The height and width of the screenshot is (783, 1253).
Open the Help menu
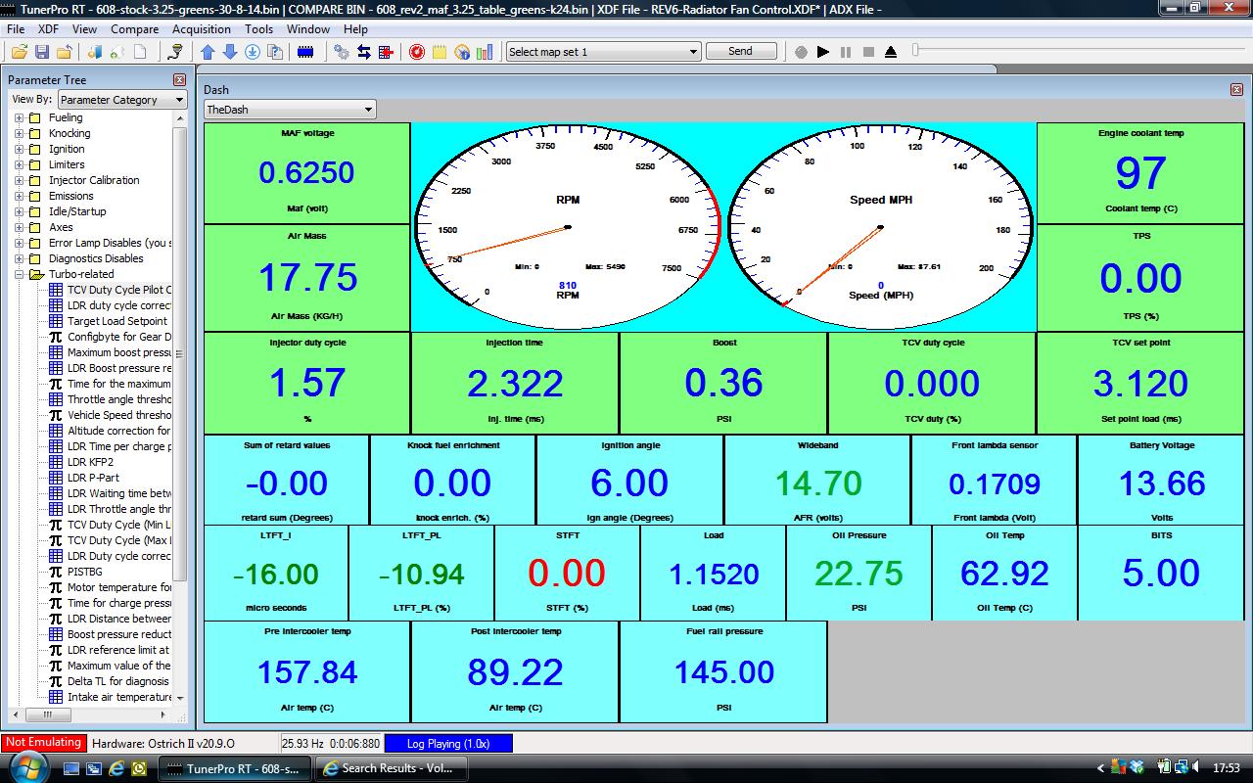[x=356, y=29]
